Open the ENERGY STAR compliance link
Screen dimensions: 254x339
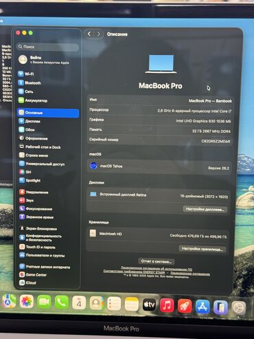[134, 272]
